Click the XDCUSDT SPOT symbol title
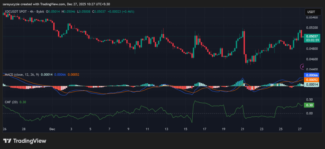 coord(15,11)
